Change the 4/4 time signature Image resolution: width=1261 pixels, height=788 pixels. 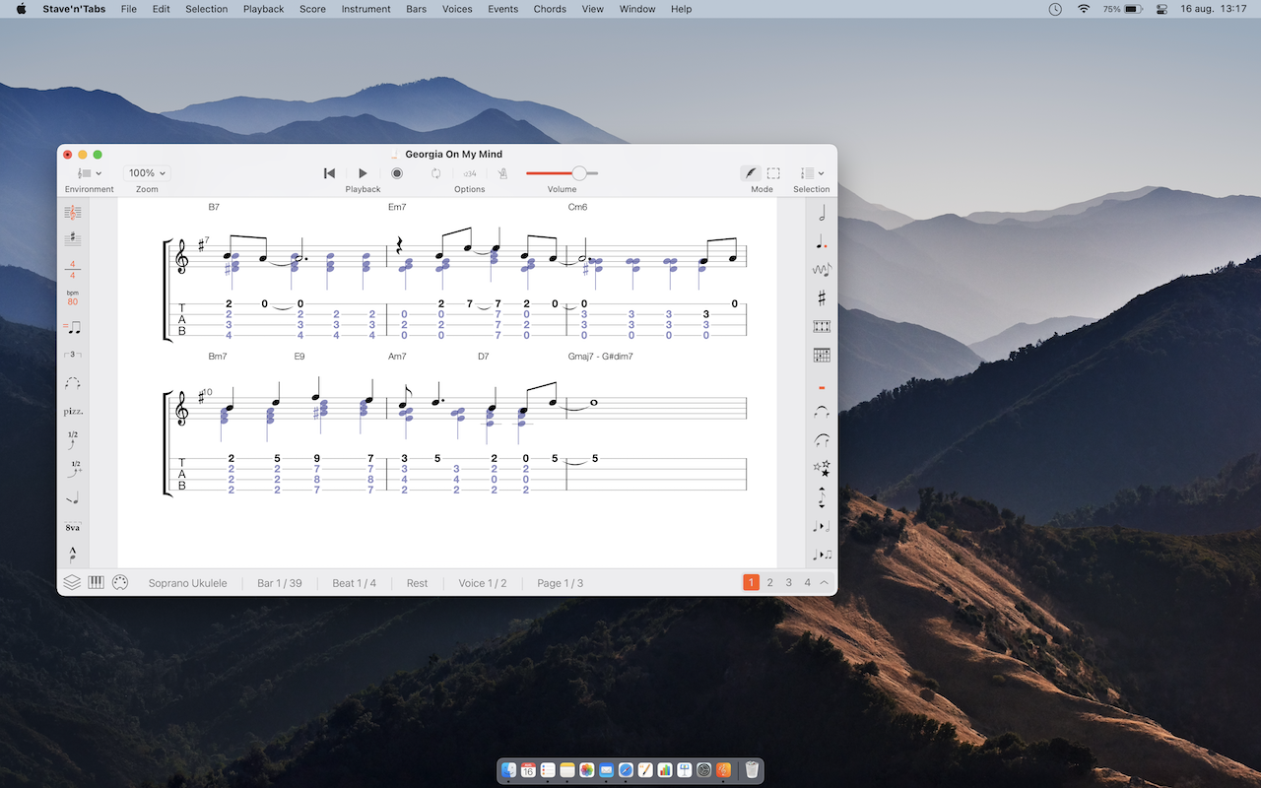click(x=72, y=269)
